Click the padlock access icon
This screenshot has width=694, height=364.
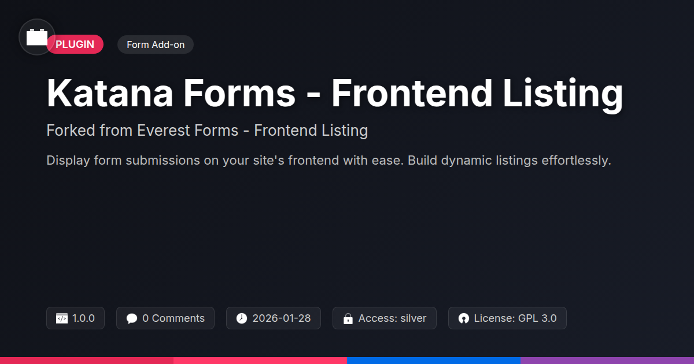click(348, 318)
